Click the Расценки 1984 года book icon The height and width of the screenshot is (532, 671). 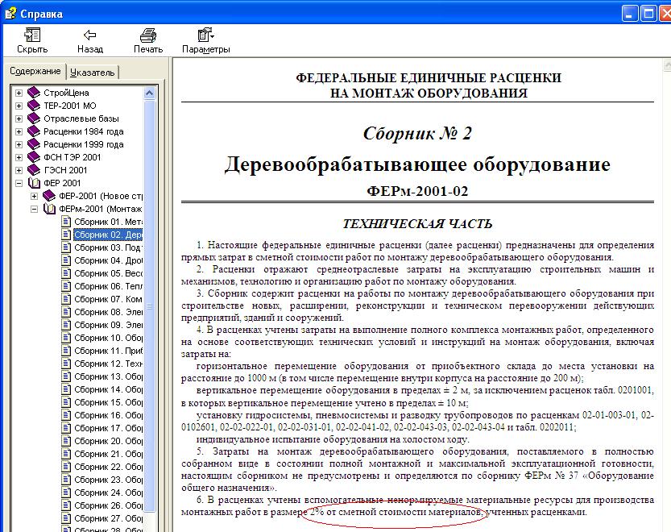[34, 131]
